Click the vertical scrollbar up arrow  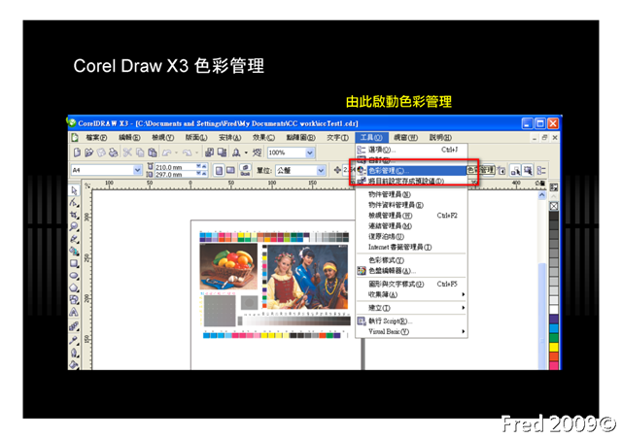(542, 195)
